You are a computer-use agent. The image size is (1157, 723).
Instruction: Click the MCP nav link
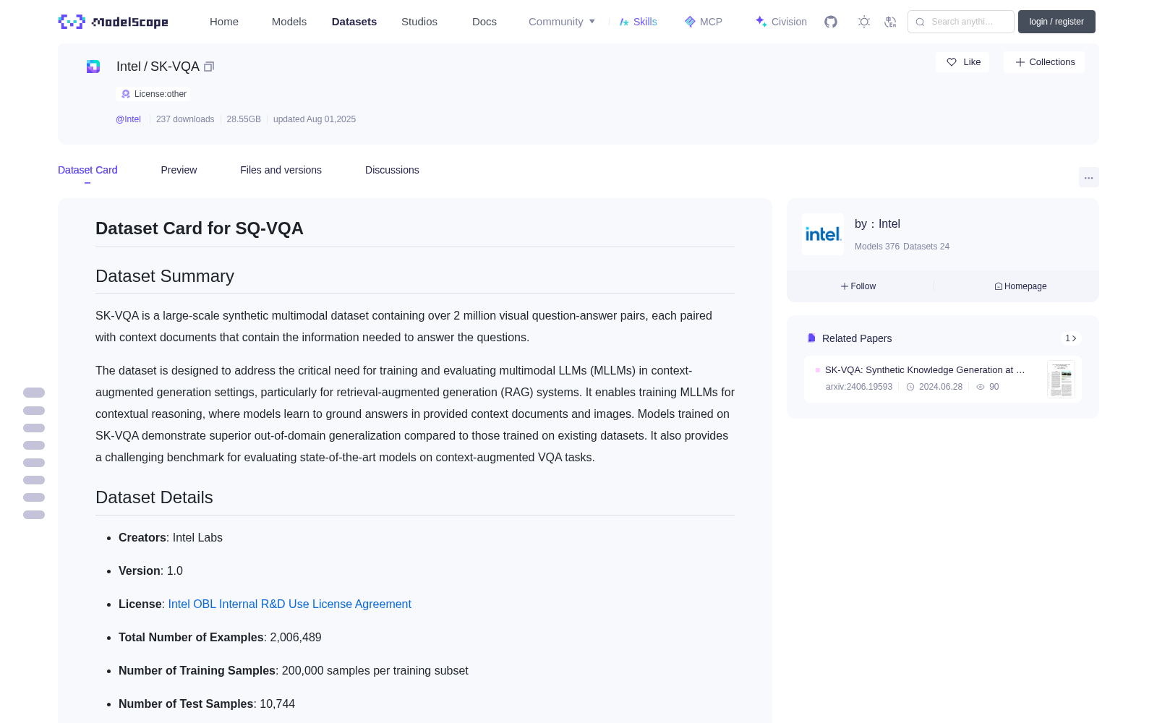(x=711, y=22)
